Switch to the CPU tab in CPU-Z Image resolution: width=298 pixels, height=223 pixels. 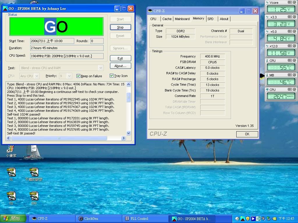(x=153, y=19)
